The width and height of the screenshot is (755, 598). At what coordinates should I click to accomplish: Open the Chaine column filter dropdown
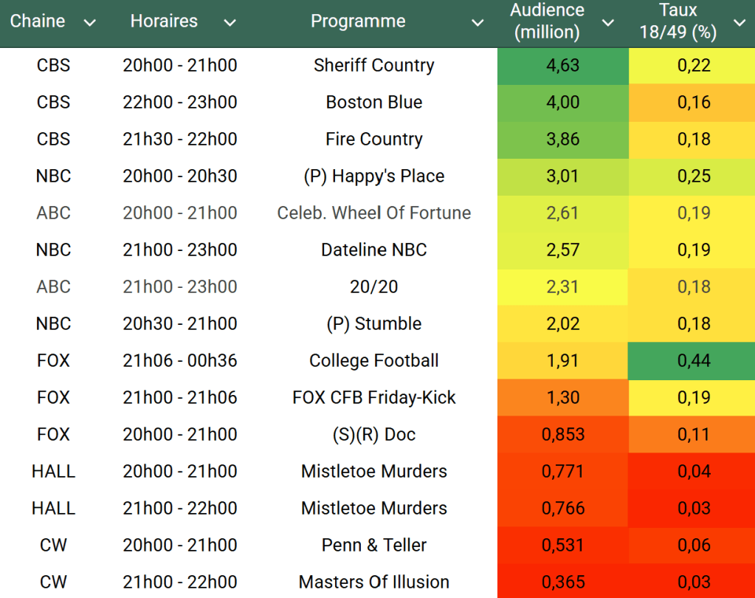[90, 23]
